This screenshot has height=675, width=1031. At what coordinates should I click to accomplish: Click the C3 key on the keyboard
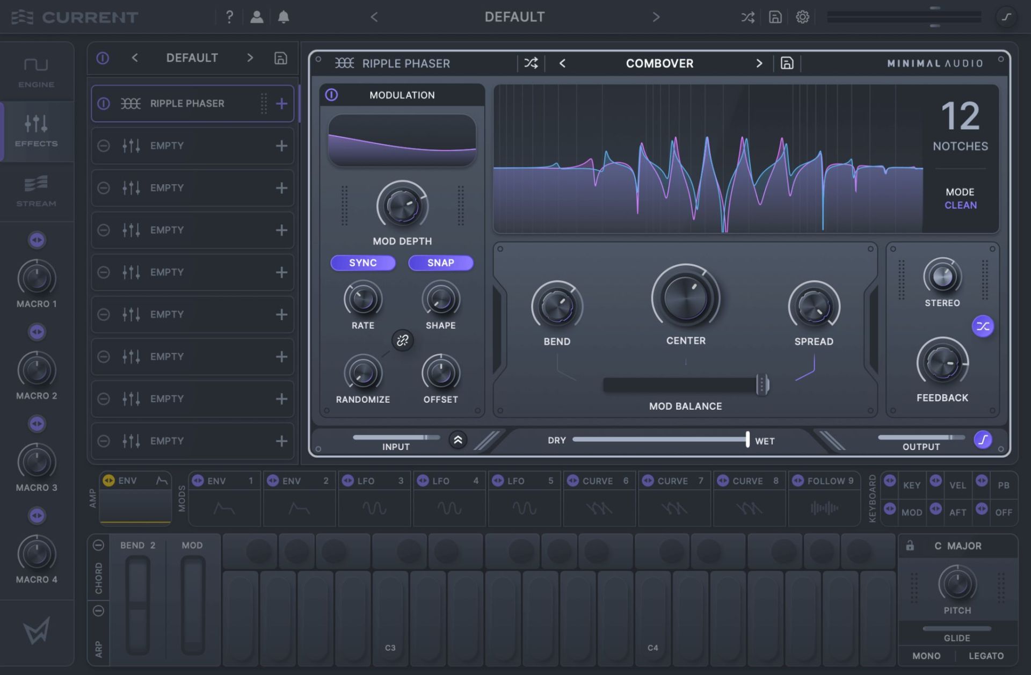pyautogui.click(x=390, y=619)
